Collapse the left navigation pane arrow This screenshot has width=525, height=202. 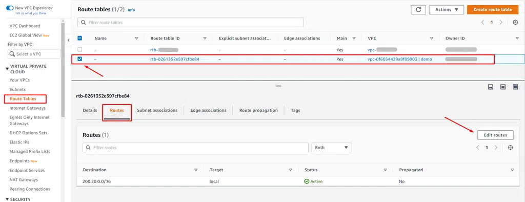click(68, 40)
